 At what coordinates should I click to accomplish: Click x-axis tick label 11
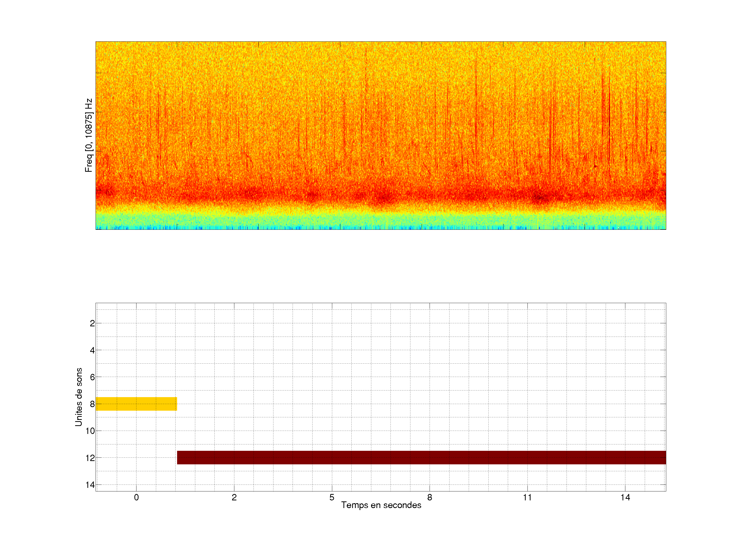(x=527, y=497)
